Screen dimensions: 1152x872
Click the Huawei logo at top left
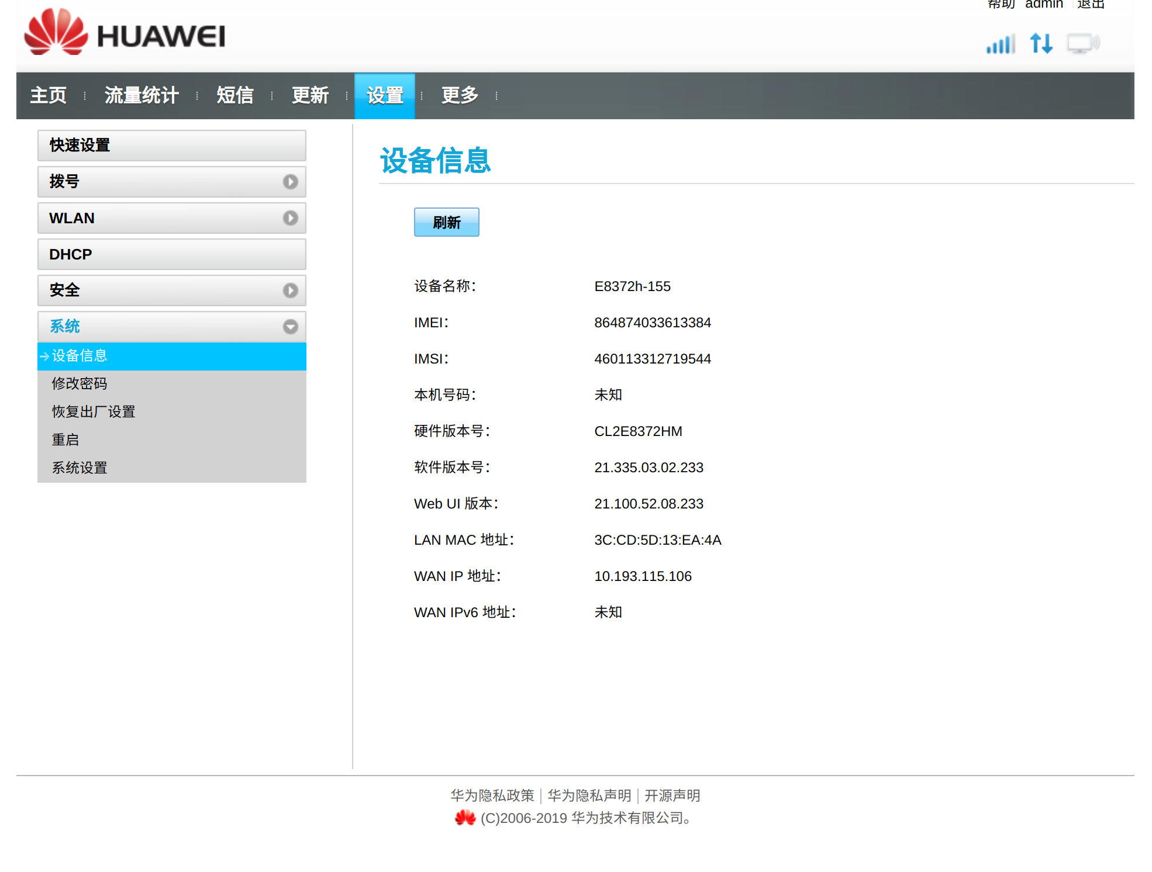point(125,34)
